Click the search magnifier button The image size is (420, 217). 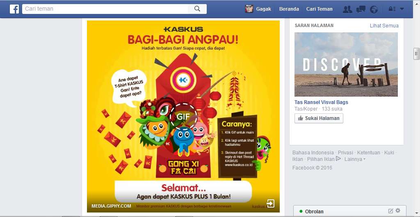point(197,9)
